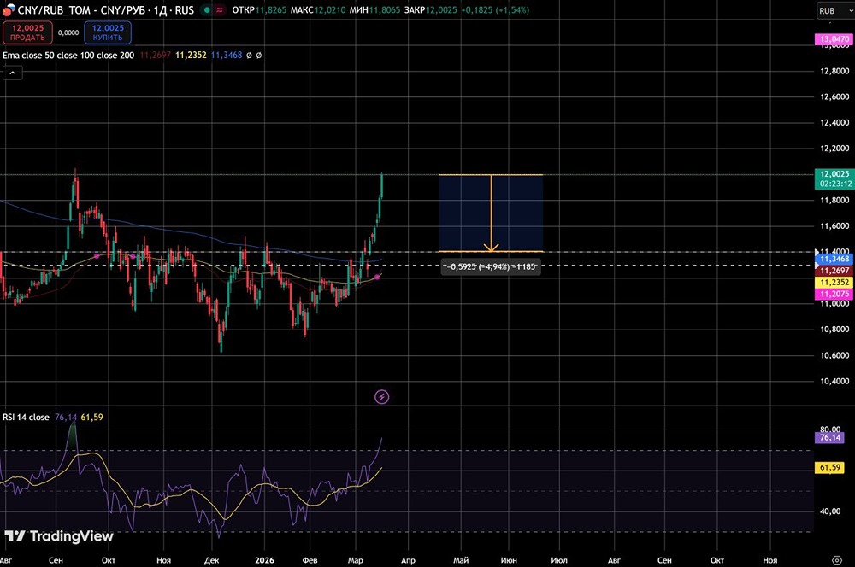Click the red 11,2697 EMA legend value
Image resolution: width=855 pixels, height=567 pixels.
point(156,55)
